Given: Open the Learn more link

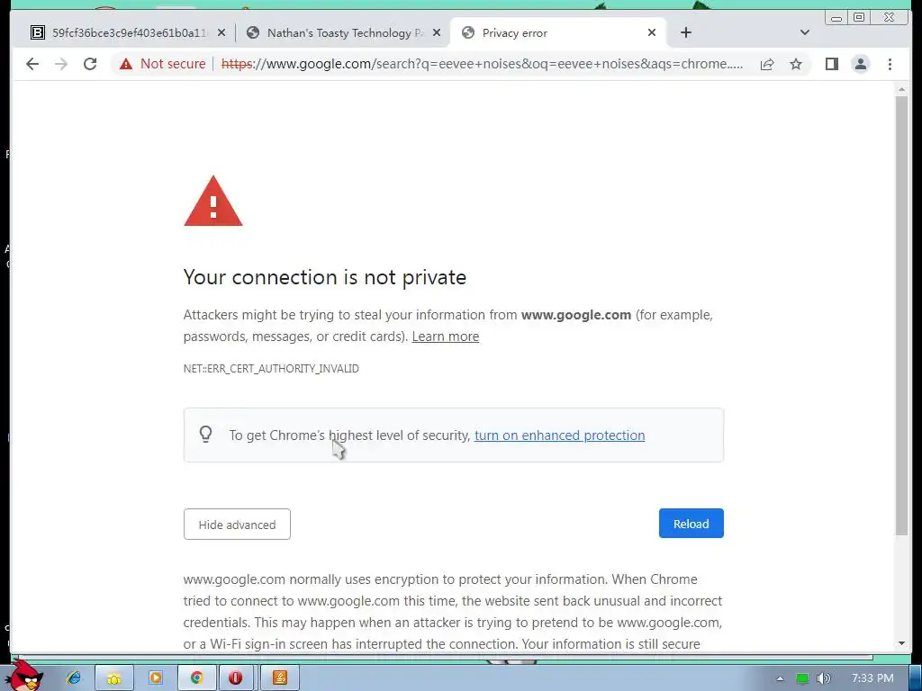Looking at the screenshot, I should click(445, 337).
